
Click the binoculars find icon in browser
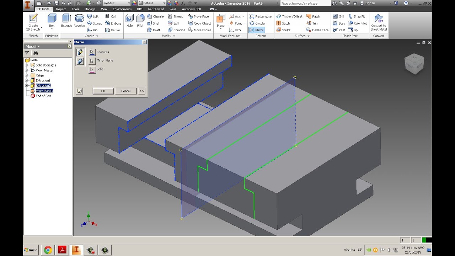[x=36, y=53]
